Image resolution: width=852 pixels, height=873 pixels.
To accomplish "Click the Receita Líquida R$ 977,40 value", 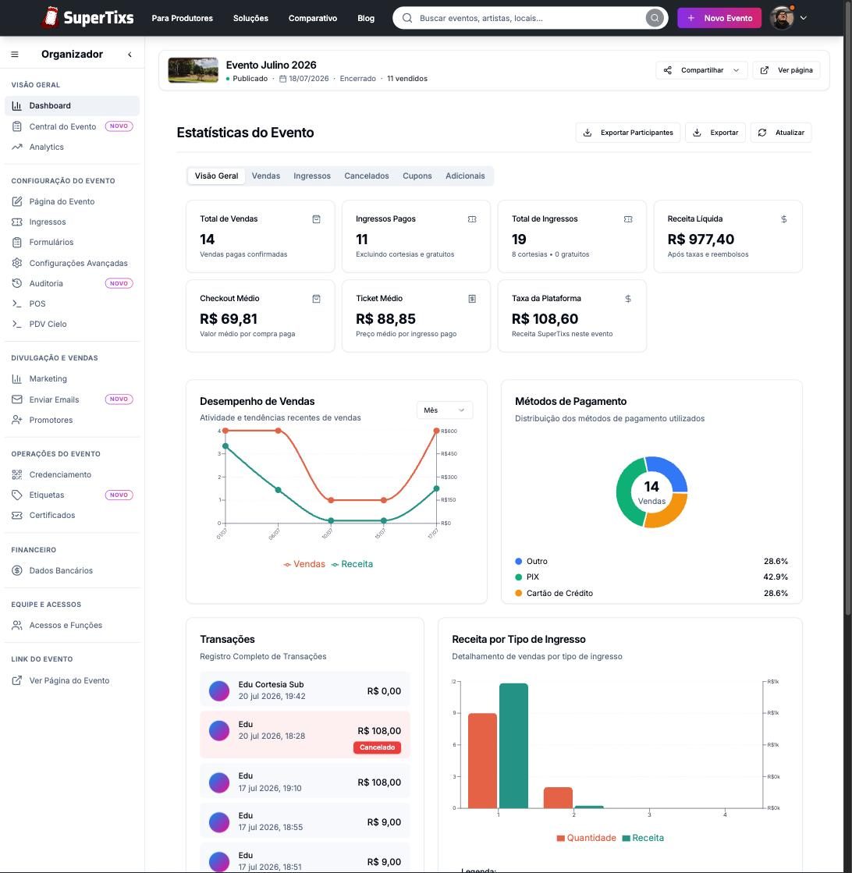I will tap(701, 240).
